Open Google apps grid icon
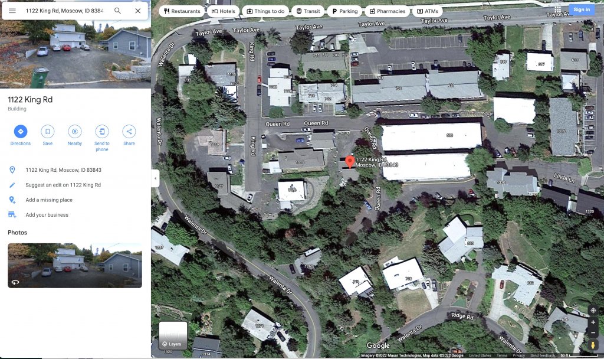 tap(557, 9)
